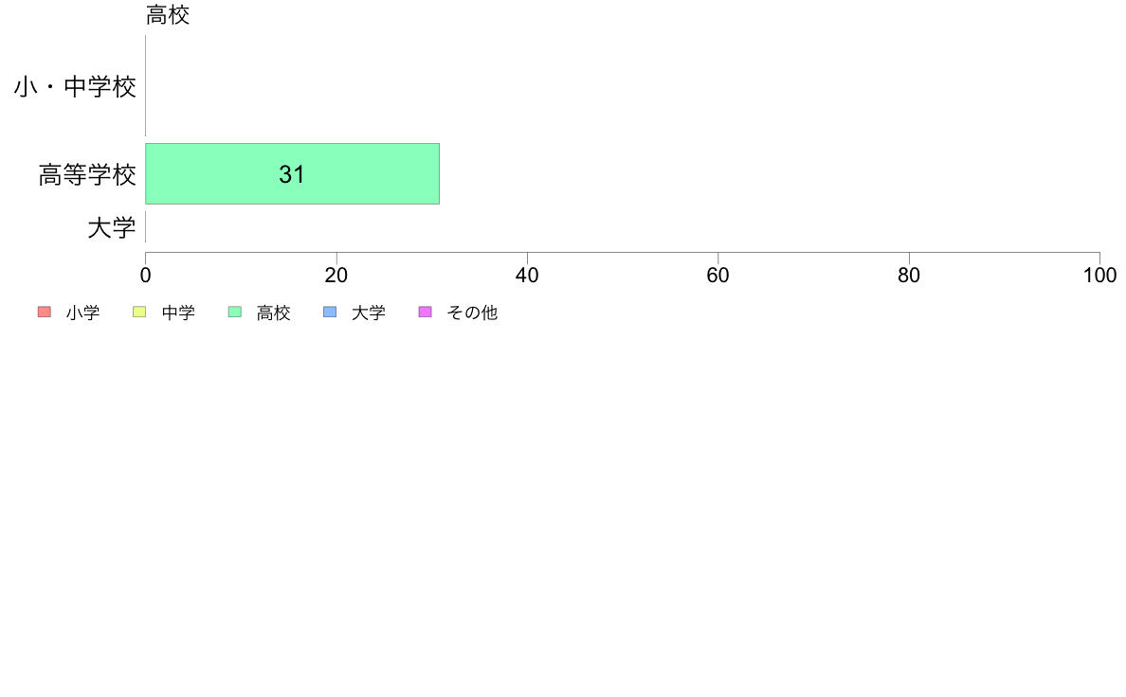Click the 60 tick label on axis
The image size is (1126, 697).
point(717,275)
